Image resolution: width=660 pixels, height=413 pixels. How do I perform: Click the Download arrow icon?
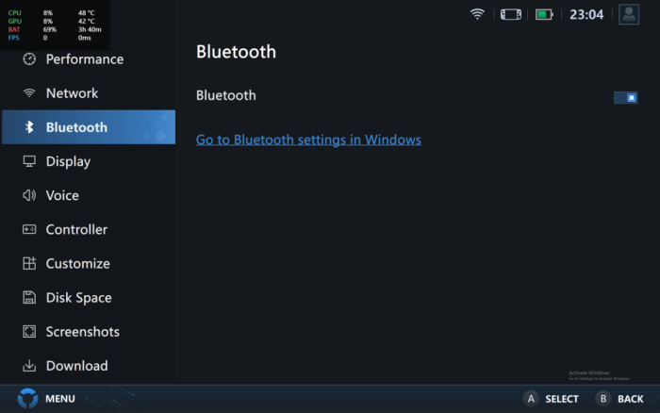tap(29, 366)
